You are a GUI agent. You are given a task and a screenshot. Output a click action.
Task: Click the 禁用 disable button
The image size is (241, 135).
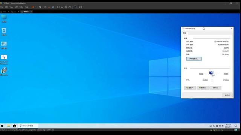[203, 88]
